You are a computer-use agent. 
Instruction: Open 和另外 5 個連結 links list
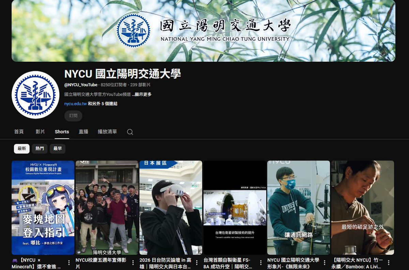coord(103,104)
